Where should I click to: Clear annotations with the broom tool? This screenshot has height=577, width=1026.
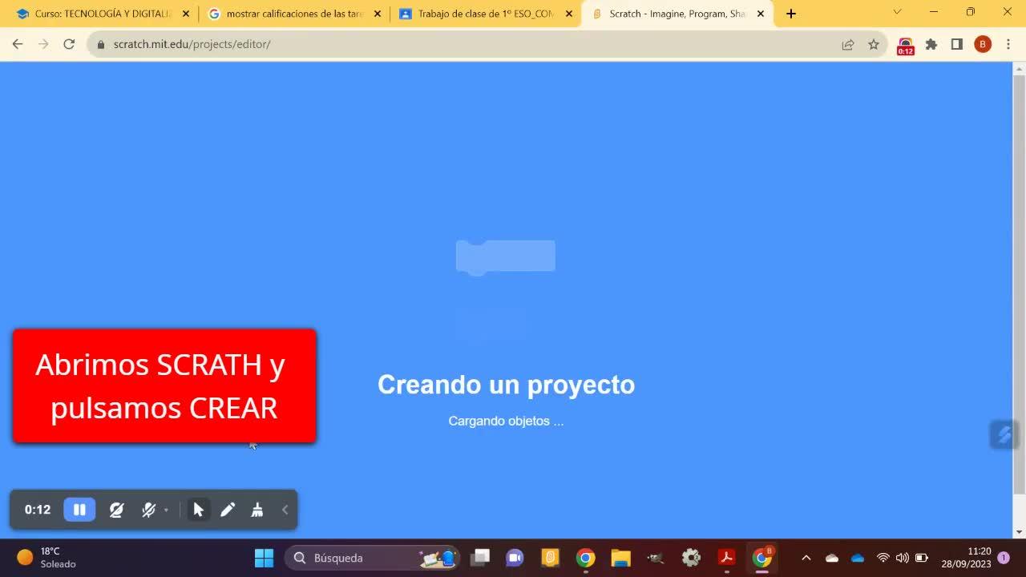[x=256, y=510]
